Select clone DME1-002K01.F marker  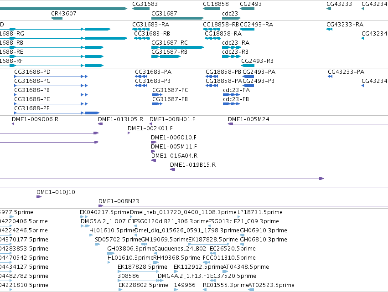coord(129,133)
